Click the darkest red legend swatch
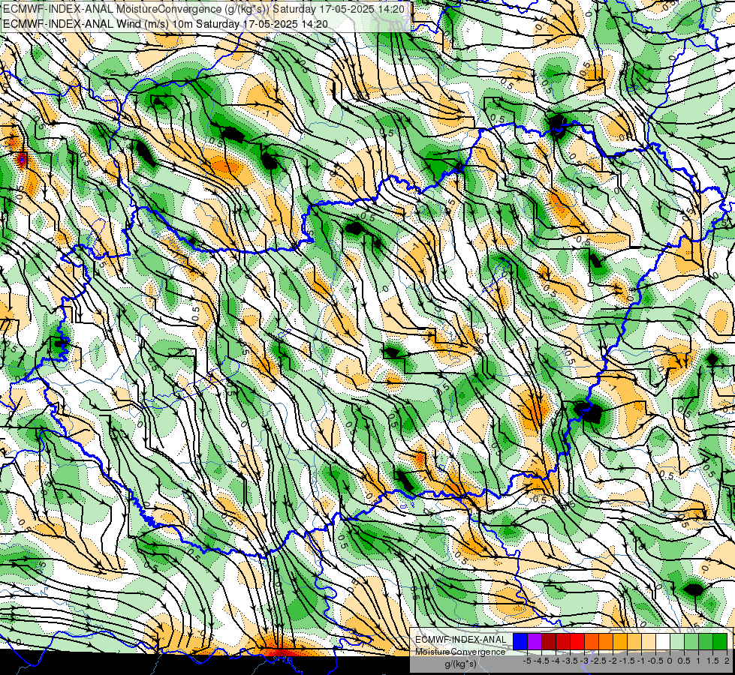 click(x=549, y=642)
